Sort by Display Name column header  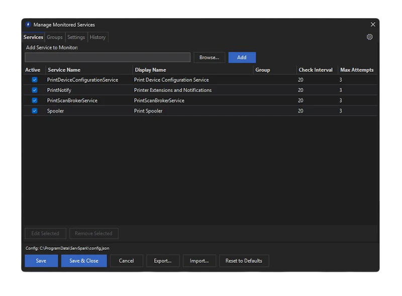point(193,70)
